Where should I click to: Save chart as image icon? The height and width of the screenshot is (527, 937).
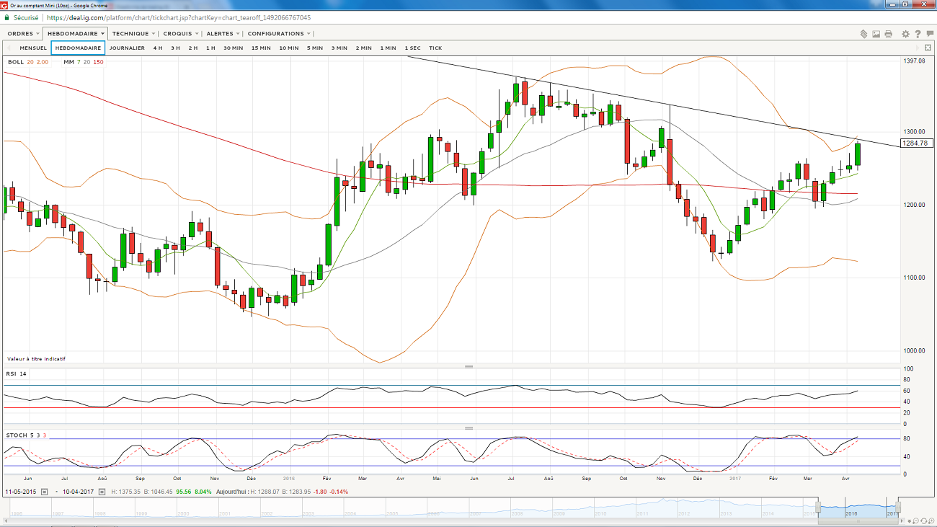(x=876, y=34)
